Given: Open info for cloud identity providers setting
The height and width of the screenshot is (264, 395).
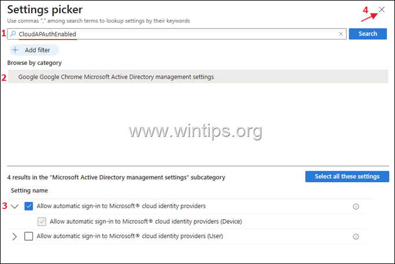Looking at the screenshot, I should pos(356,207).
